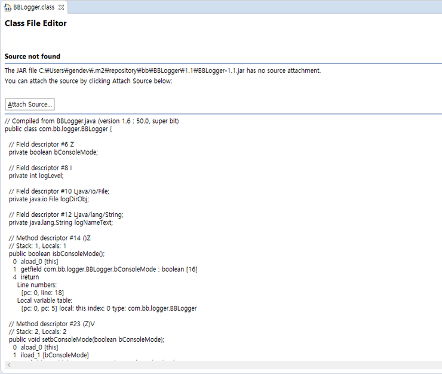Viewport: 442px width, 374px height.
Task: Click the private int logLevel field line
Action: pyautogui.click(x=36, y=176)
